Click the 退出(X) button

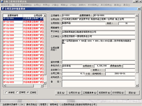132,93
